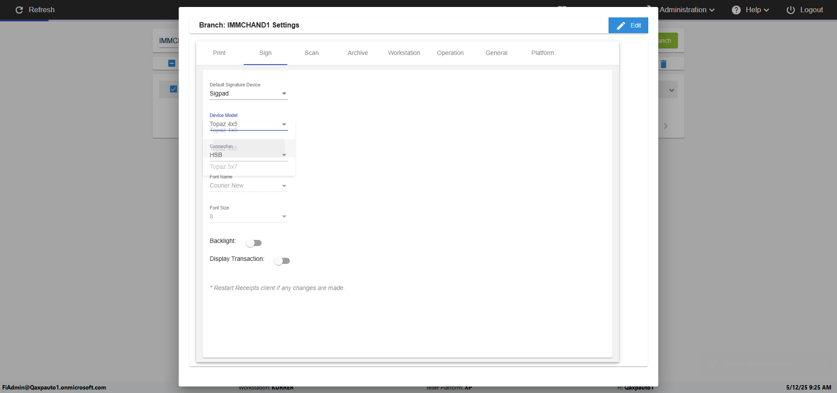Uncheck the checked row checkbox behind the dialog

point(174,89)
